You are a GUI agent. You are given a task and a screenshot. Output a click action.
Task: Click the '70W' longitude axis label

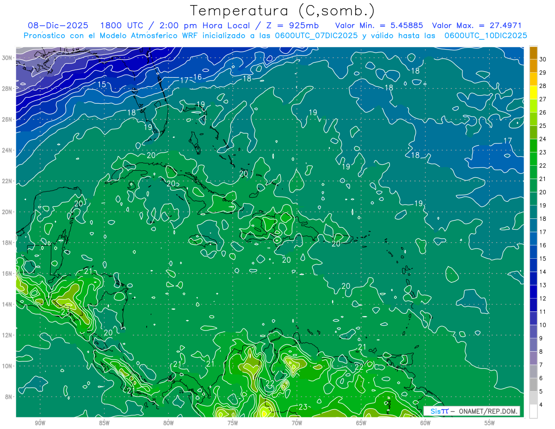[297, 423]
